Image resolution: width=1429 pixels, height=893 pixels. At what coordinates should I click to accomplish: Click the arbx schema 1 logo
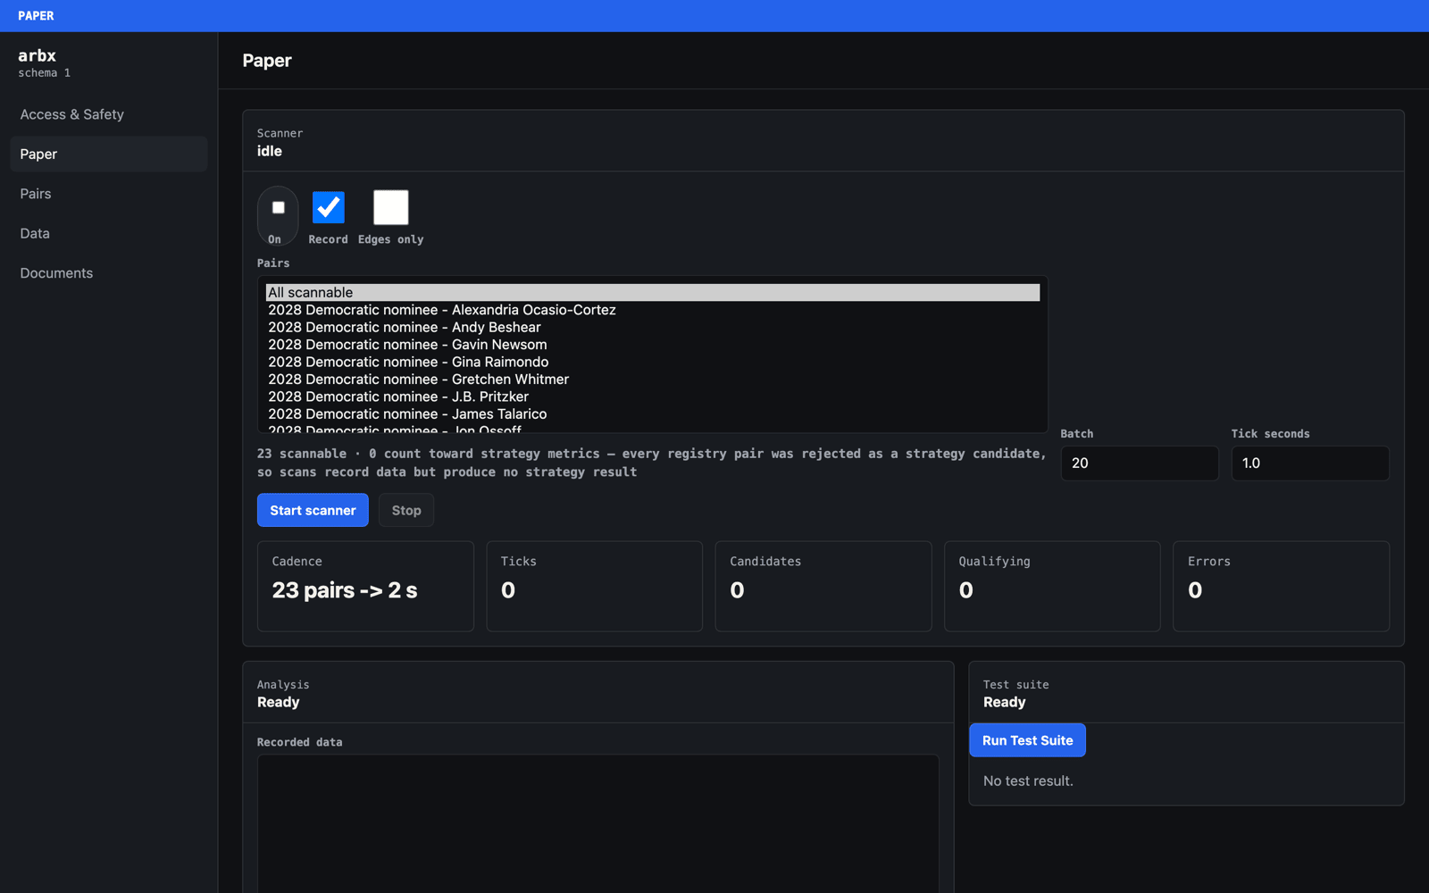(x=45, y=63)
